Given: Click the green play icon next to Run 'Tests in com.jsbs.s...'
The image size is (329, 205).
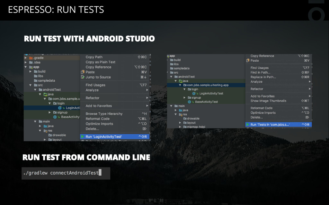Looking at the screenshot, I should 248,125.
